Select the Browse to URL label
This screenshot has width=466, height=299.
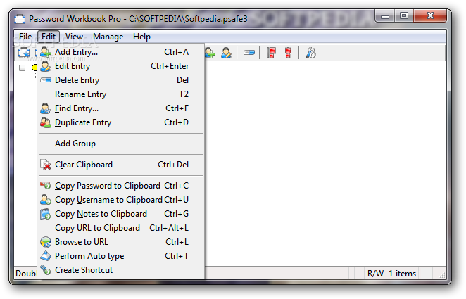pos(82,242)
